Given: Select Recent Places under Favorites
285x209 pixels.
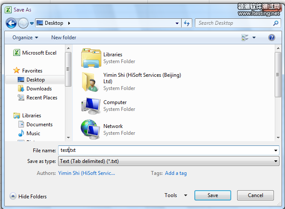Looking at the screenshot, I should pos(42,98).
